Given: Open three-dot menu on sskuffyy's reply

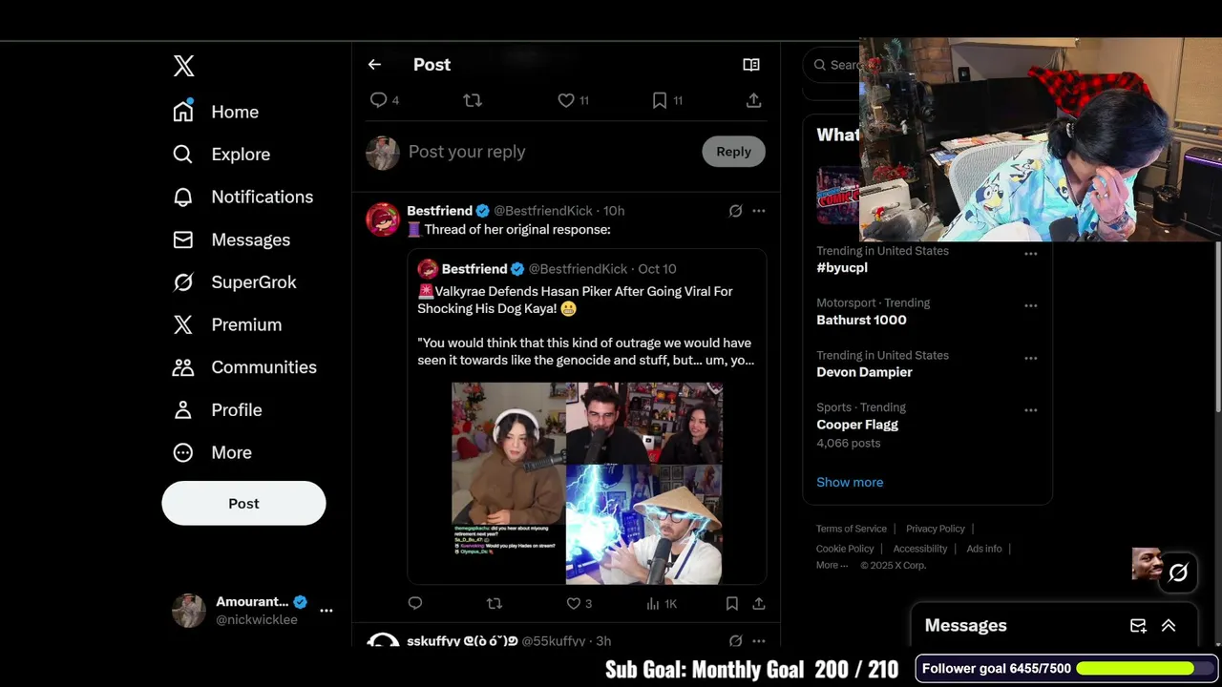Looking at the screenshot, I should 759,641.
